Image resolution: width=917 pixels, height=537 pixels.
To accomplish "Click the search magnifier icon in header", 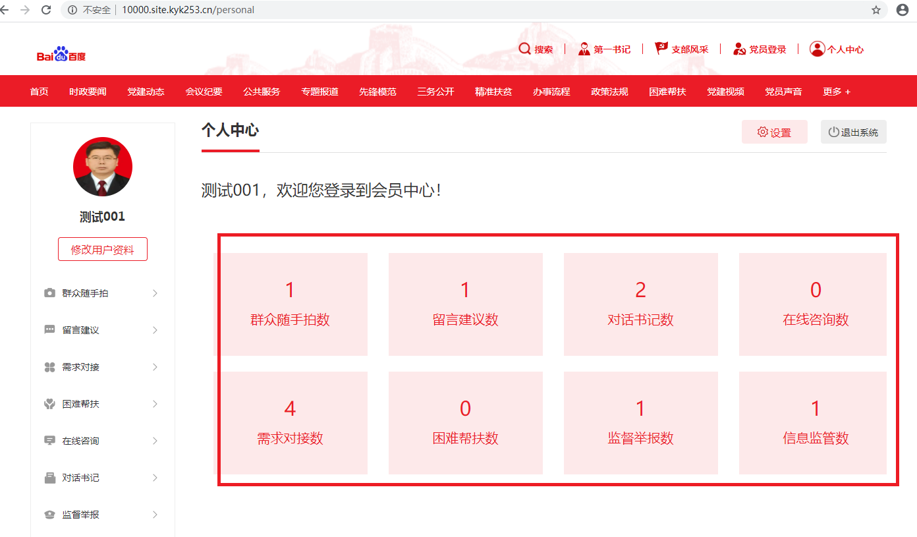I will [x=524, y=49].
